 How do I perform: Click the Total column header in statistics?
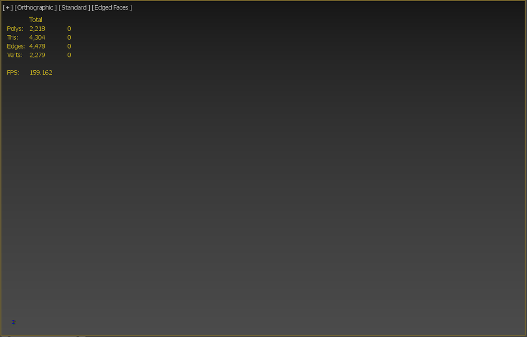pos(36,20)
